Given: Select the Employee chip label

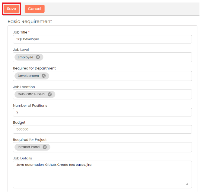Looking at the screenshot, I should point(25,57).
